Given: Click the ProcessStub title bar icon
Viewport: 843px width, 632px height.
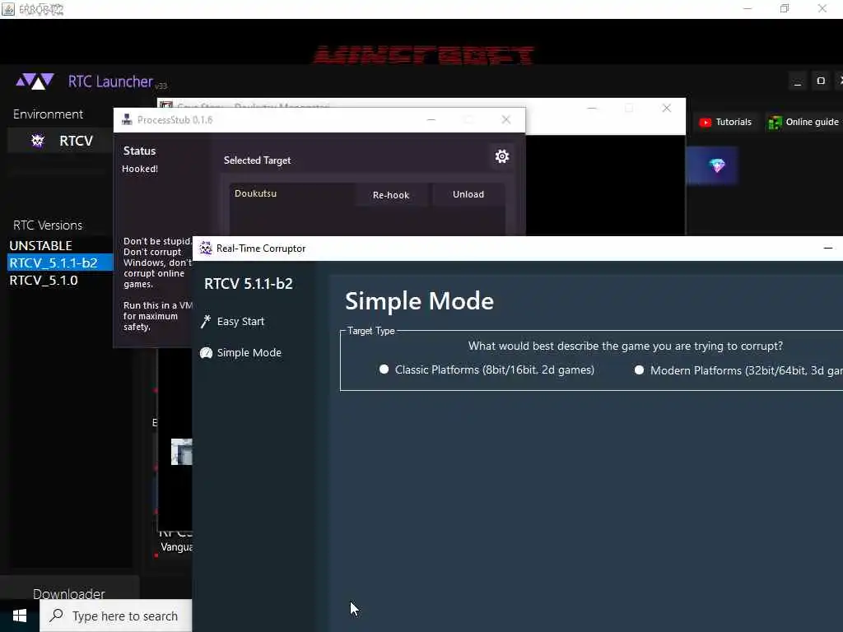Looking at the screenshot, I should pyautogui.click(x=127, y=119).
